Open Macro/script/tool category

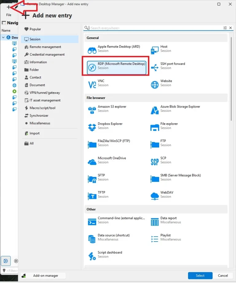[x=49, y=108]
